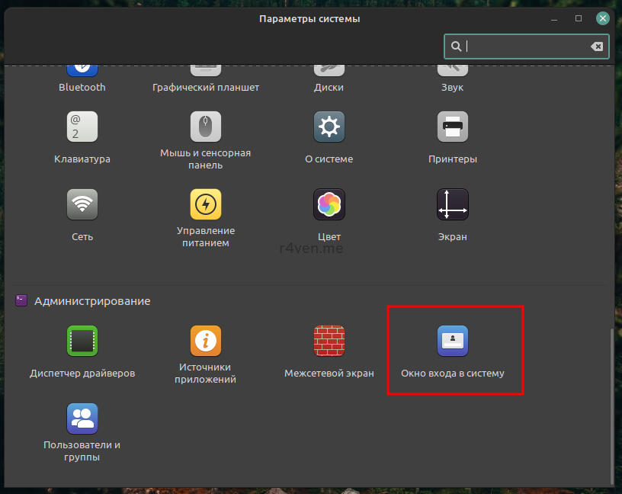The width and height of the screenshot is (622, 494).
Task: Click the settings search input field
Action: click(x=526, y=47)
